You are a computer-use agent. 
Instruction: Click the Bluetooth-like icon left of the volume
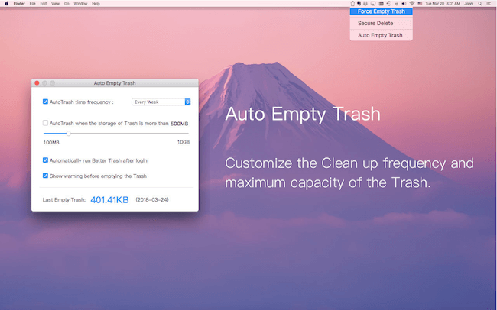[x=397, y=4]
